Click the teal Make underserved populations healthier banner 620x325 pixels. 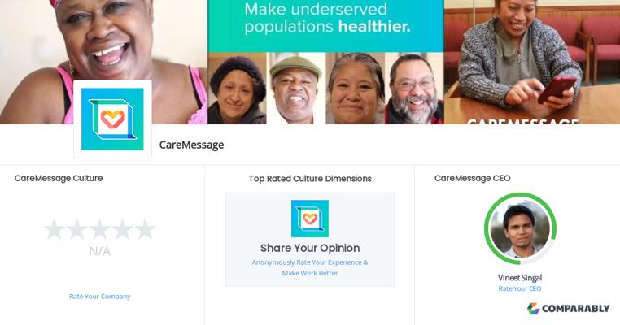coord(325,25)
